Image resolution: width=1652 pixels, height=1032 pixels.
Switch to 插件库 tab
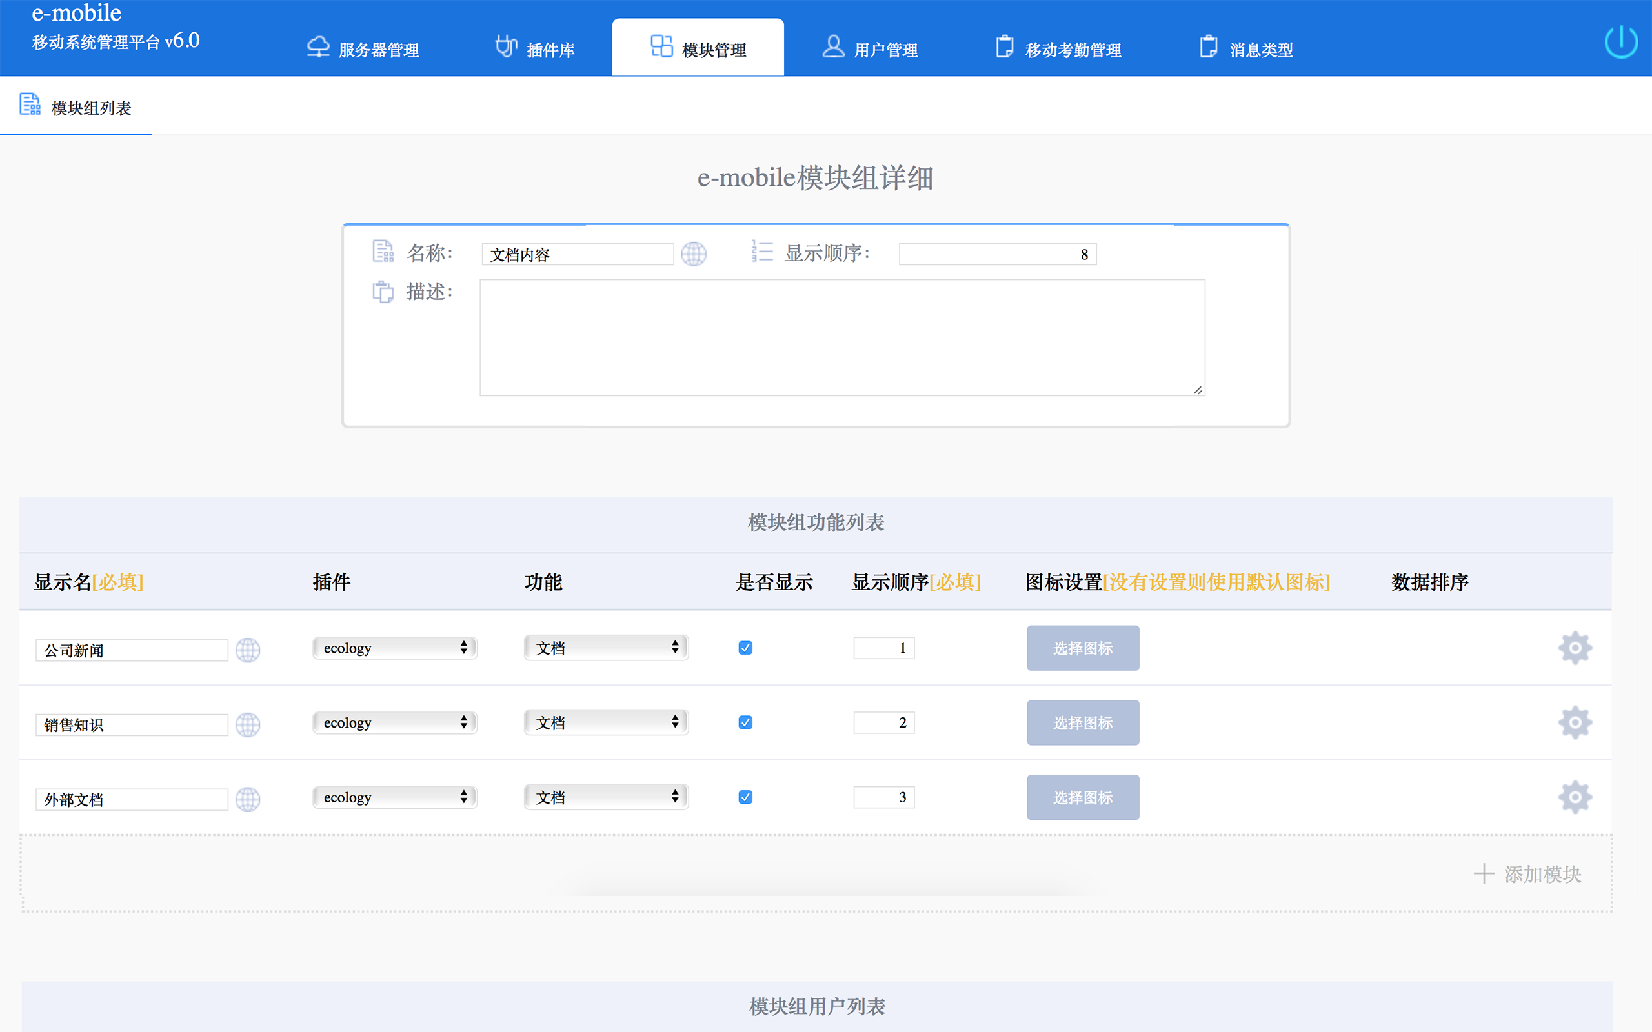[534, 48]
